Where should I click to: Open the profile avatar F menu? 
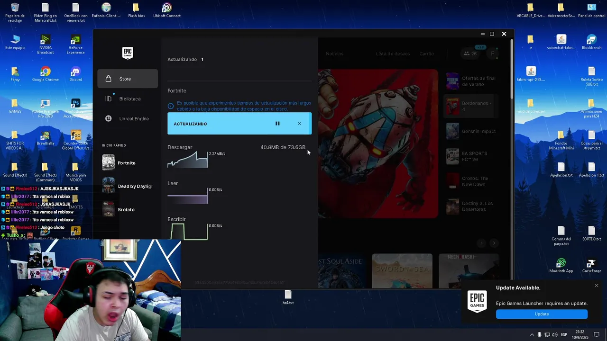[492, 54]
